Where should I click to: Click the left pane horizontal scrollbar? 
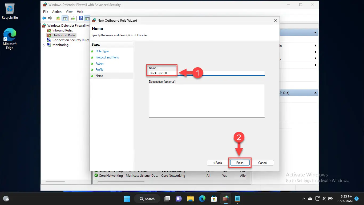tap(55, 182)
